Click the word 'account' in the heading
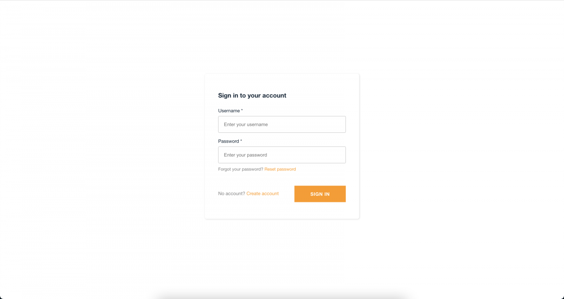The height and width of the screenshot is (299, 564). click(274, 95)
